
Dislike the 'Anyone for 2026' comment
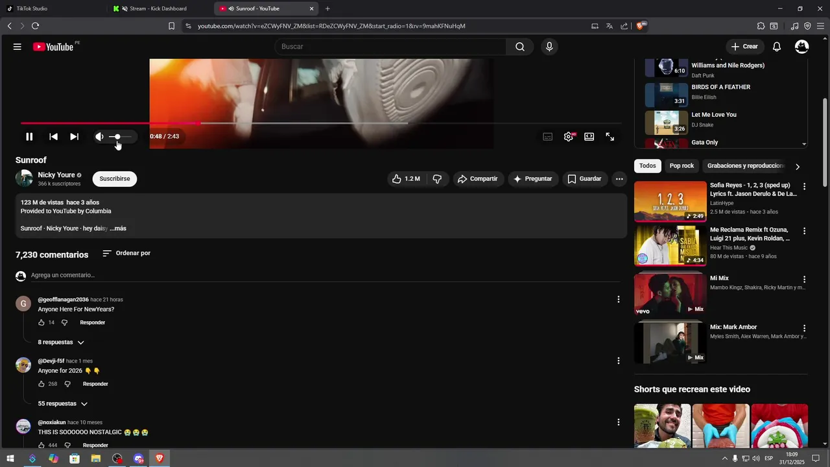(67, 385)
